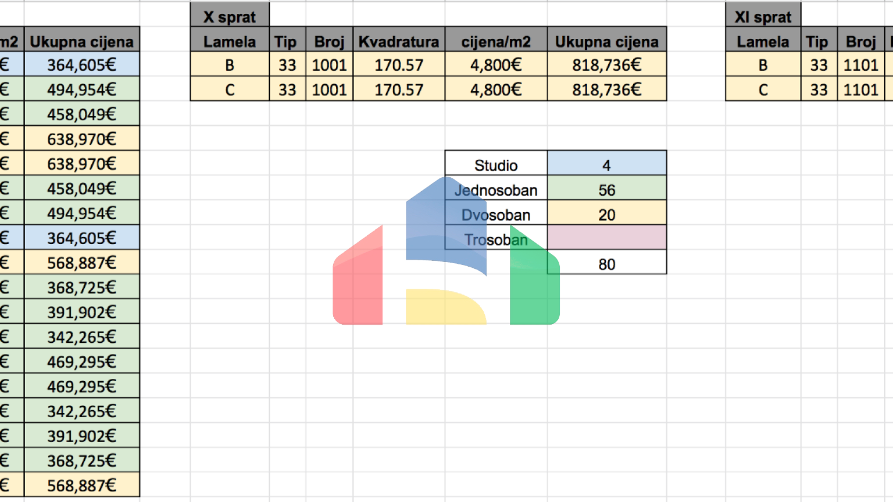
Task: Click the blue Studio count cell showing 4
Action: (x=606, y=165)
